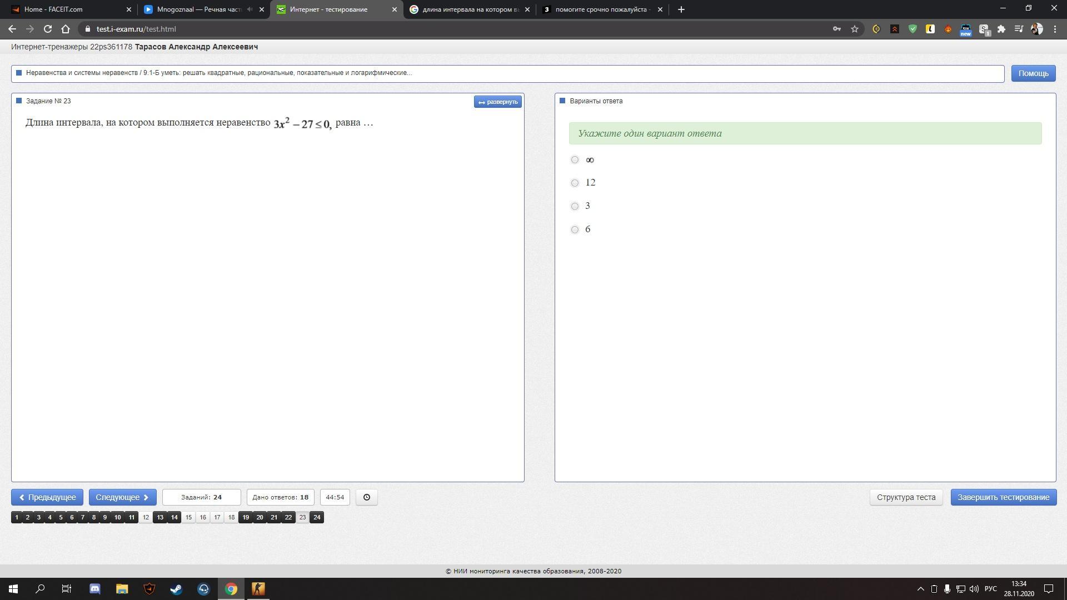Screen dimensions: 1067x600
Task: Click the home icon in browser toolbar
Action: pyautogui.click(x=66, y=29)
